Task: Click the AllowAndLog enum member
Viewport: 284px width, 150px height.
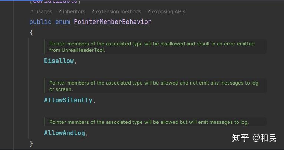Action: (65, 133)
